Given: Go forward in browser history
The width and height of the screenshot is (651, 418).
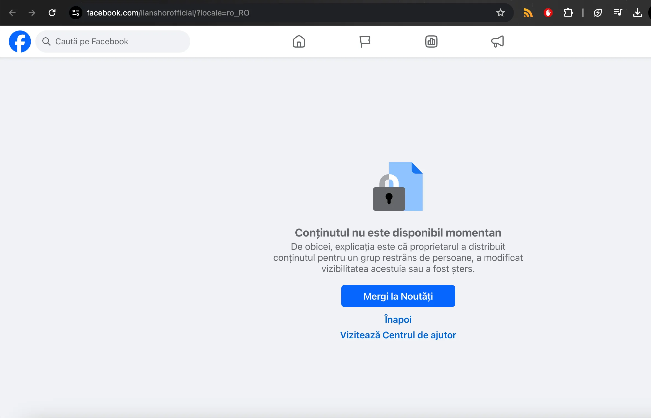Looking at the screenshot, I should point(32,13).
